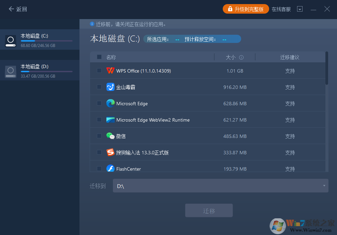Click the info icon beside migration notice
This screenshot has height=235, width=337.
point(92,24)
